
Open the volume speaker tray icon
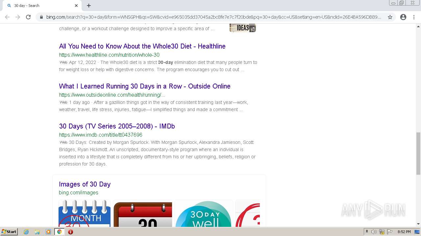click(374, 232)
